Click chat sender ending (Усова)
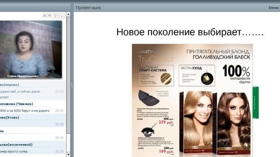280x157 pixels. 10,117
